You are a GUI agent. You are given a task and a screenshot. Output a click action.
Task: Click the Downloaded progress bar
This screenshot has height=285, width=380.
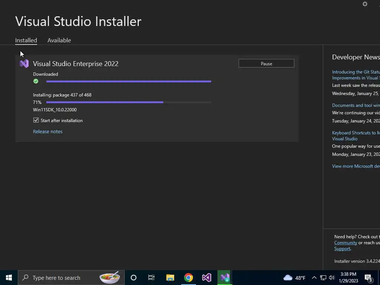click(x=129, y=81)
